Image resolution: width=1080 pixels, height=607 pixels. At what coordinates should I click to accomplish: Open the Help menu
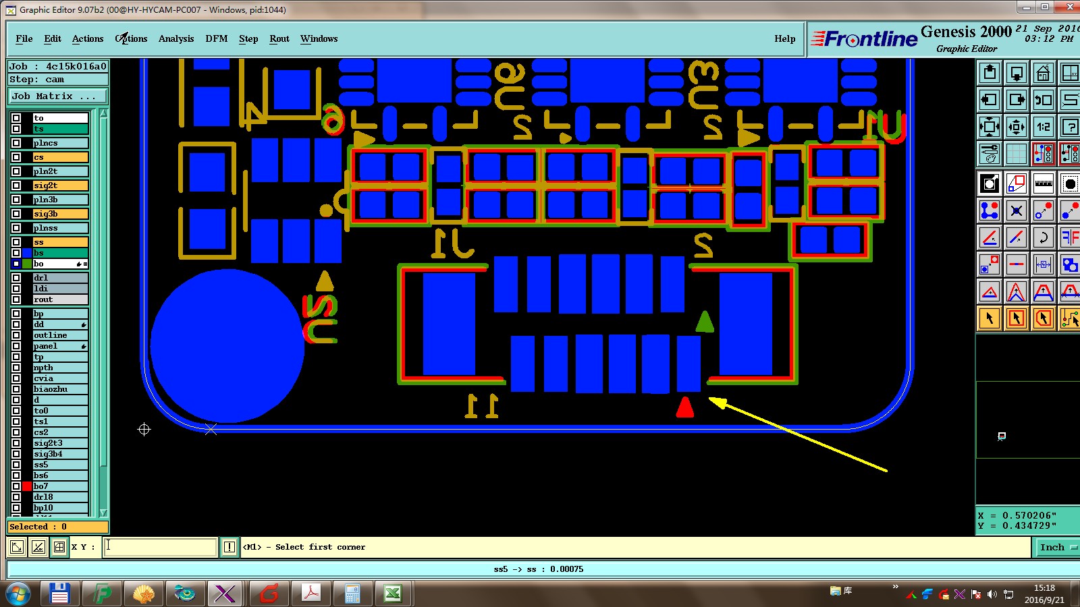click(785, 38)
